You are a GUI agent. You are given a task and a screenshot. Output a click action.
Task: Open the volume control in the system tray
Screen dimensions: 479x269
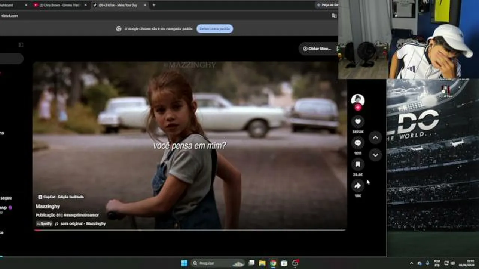pos(453,263)
